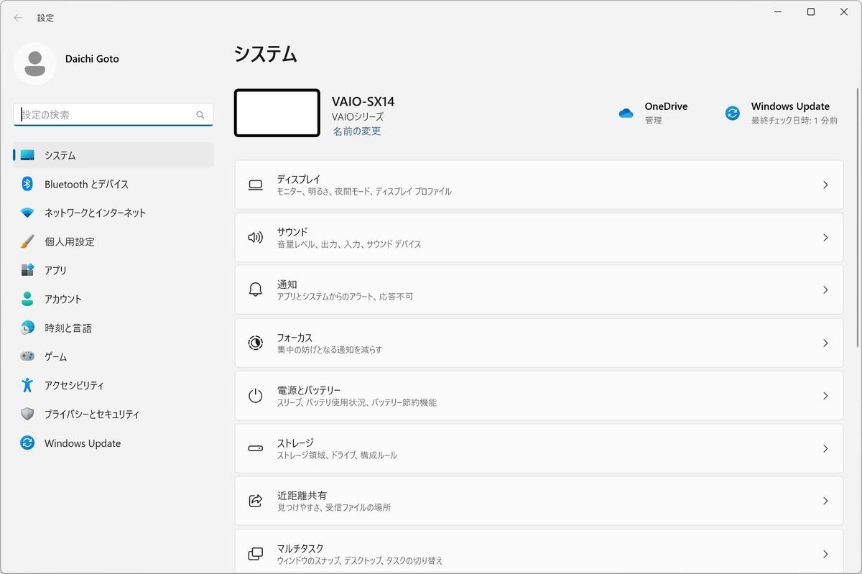Viewport: 862px width, 574px height.
Task: Click the 通知 bell icon
Action: click(255, 290)
